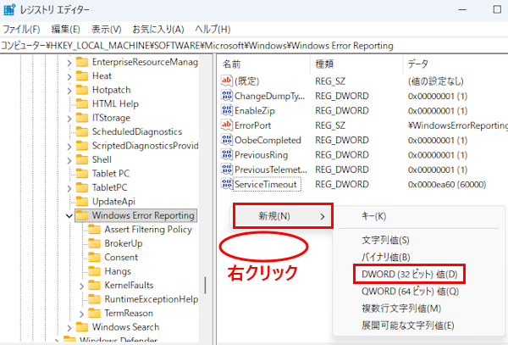The height and width of the screenshot is (345, 508).
Task: Select the ChangeDumpTy... DWORD value icon
Action: coord(226,95)
